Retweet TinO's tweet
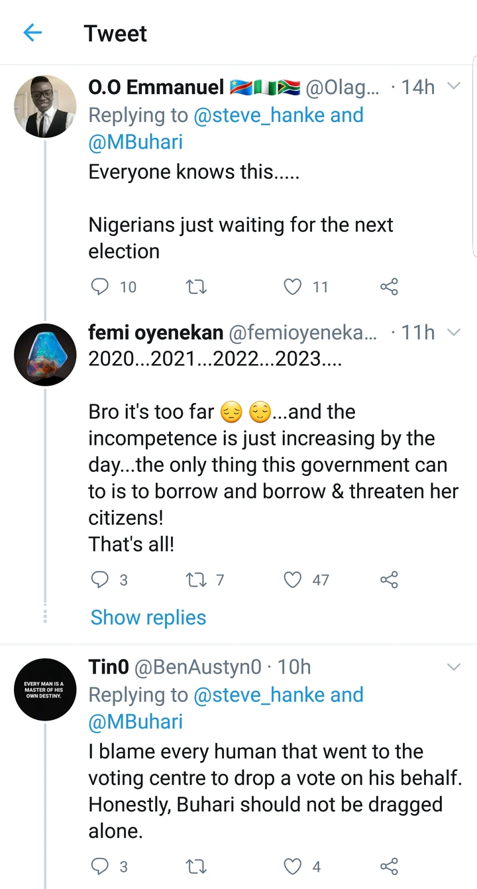The height and width of the screenshot is (889, 477). point(197,866)
